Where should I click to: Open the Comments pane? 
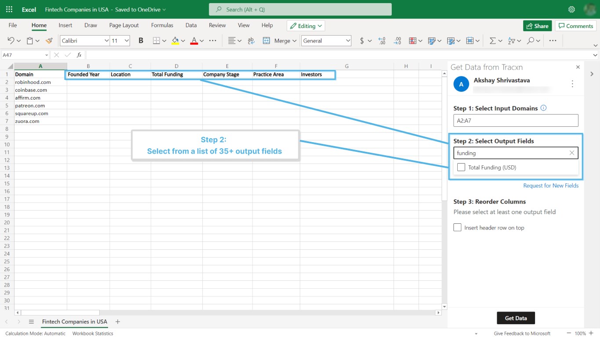point(575,26)
